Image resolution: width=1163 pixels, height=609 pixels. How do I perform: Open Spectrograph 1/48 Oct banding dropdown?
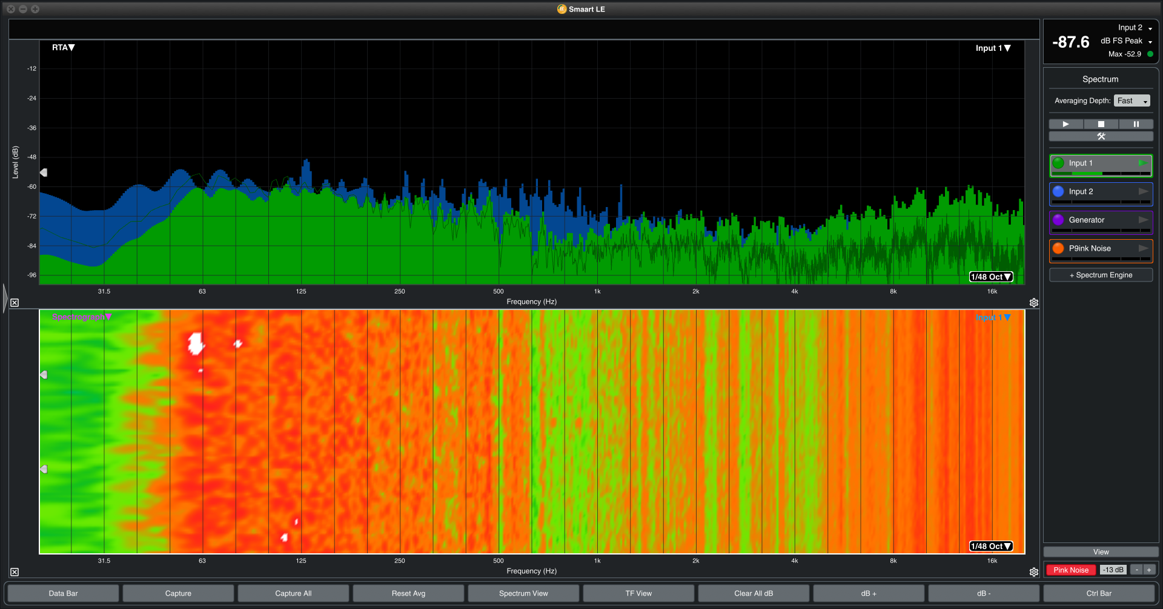[x=991, y=546]
